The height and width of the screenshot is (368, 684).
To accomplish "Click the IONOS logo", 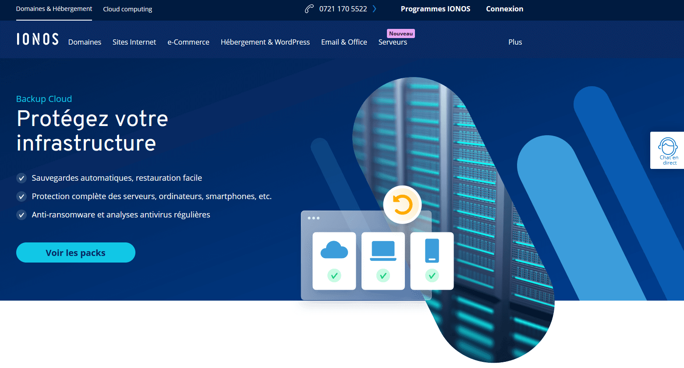I will (x=37, y=39).
